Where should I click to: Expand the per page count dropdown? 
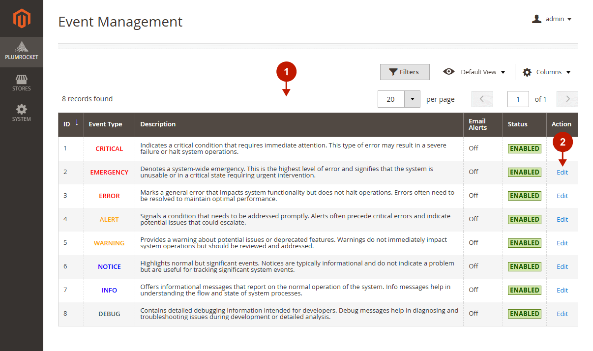point(412,99)
